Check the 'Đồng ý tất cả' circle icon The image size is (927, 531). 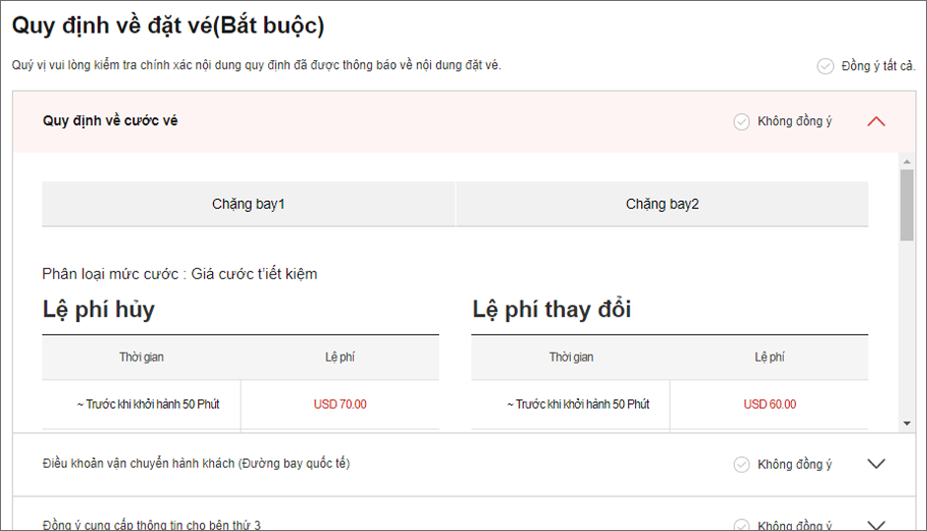click(825, 66)
